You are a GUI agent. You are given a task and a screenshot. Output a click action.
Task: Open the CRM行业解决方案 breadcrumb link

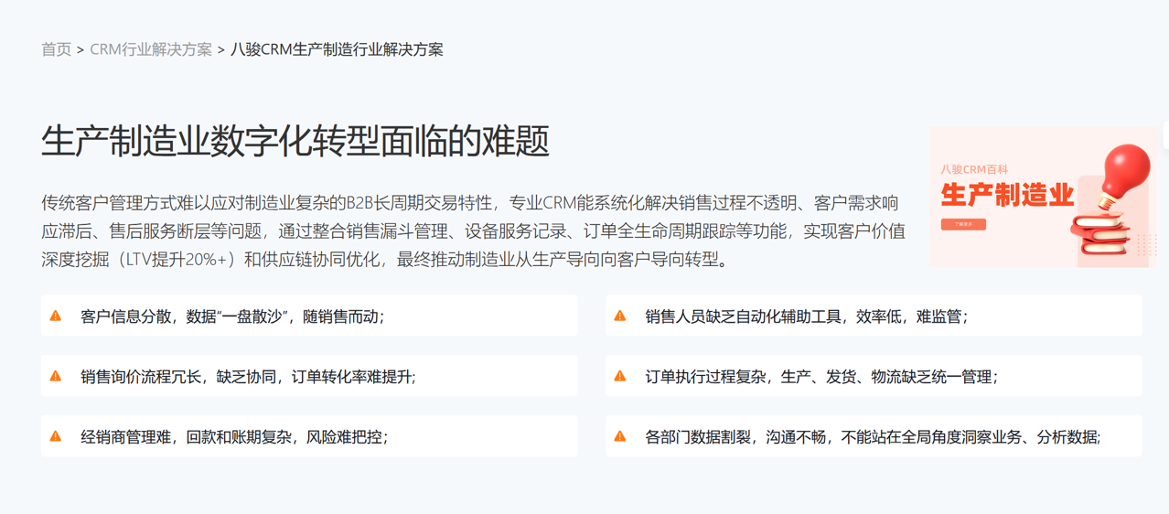(x=151, y=49)
